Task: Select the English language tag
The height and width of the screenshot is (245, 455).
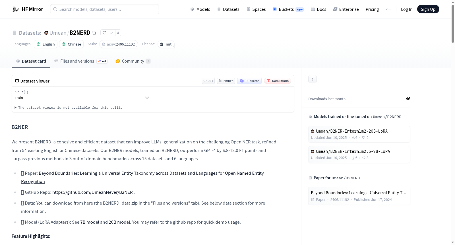Action: tap(46, 44)
